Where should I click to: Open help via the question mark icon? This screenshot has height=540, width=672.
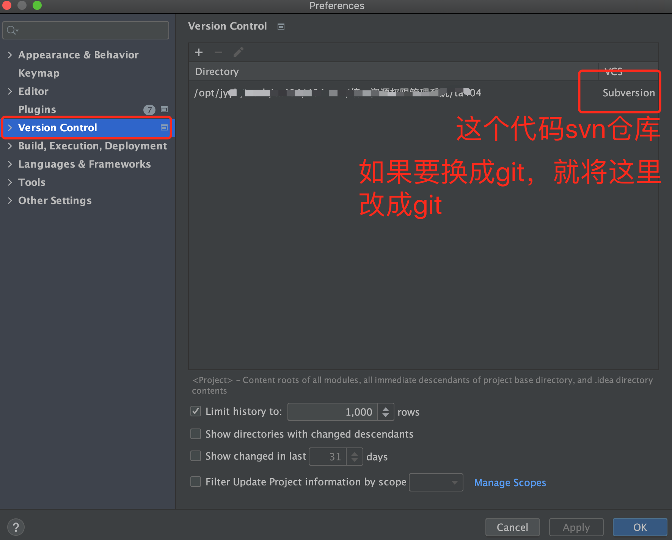point(16,527)
